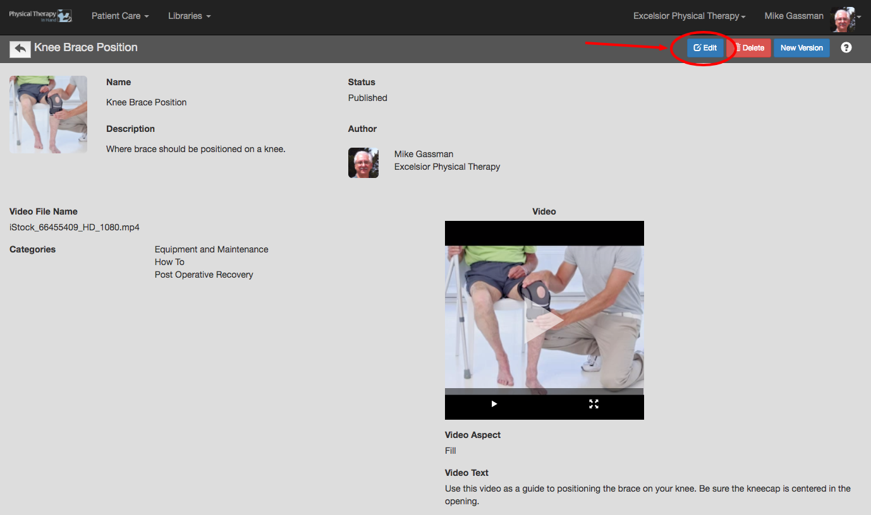The image size is (871, 515).
Task: Click the file name iStock_66455409_HD_1080.mp4
Action: (x=75, y=227)
